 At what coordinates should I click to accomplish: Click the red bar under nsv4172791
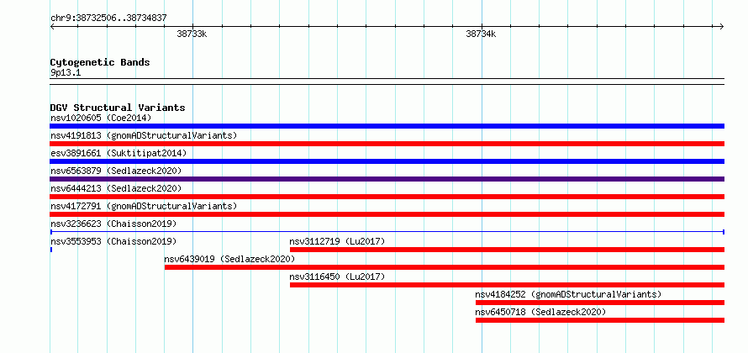pyautogui.click(x=387, y=214)
